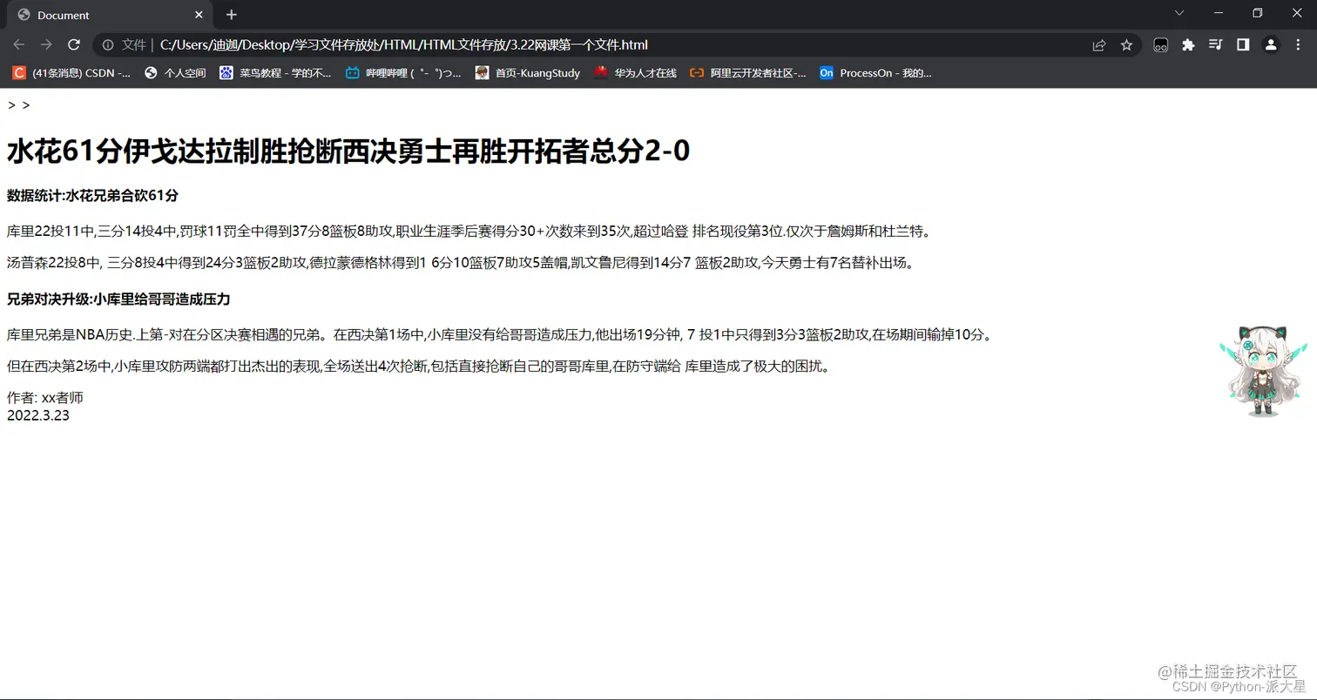Image resolution: width=1317 pixels, height=700 pixels.
Task: Open the 菜鸟教程 bookmark
Action: click(275, 73)
